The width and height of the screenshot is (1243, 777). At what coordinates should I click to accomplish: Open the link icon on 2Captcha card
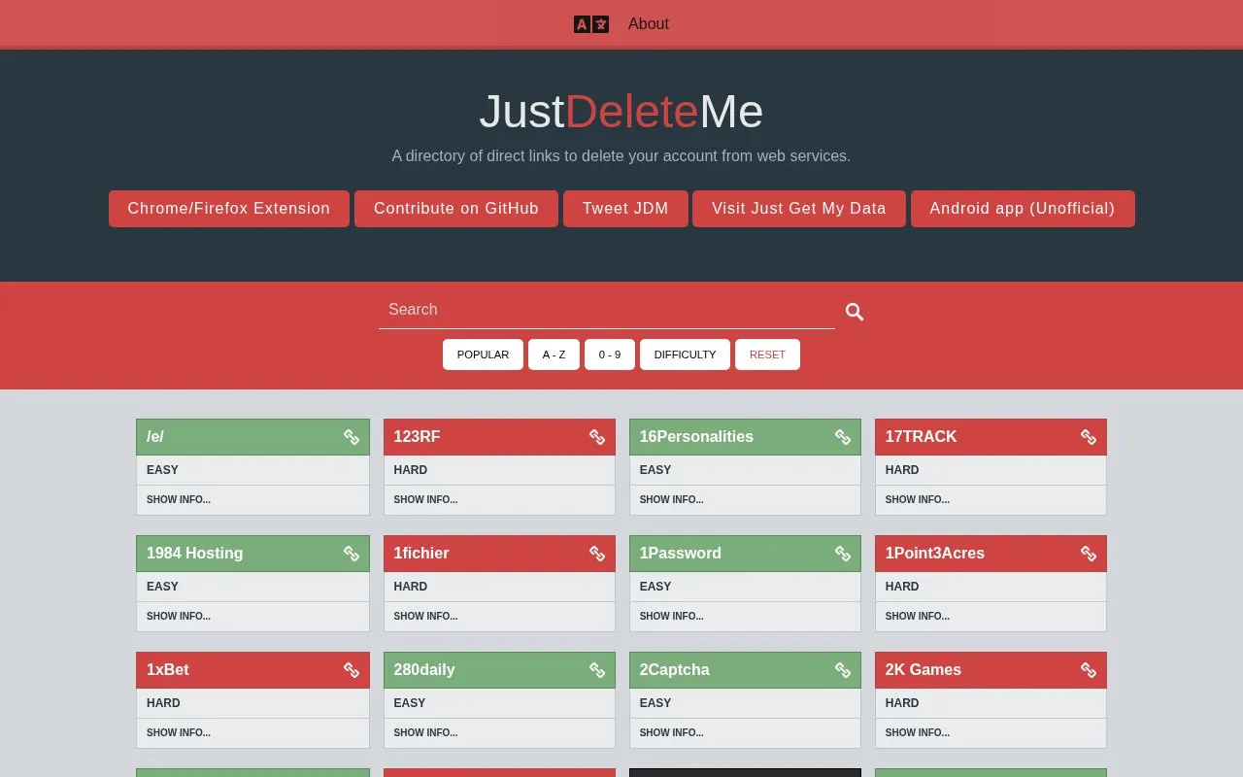click(843, 670)
